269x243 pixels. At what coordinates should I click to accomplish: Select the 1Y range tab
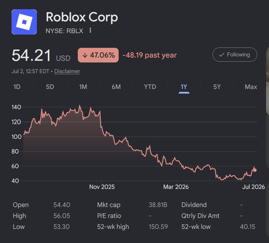pyautogui.click(x=184, y=87)
